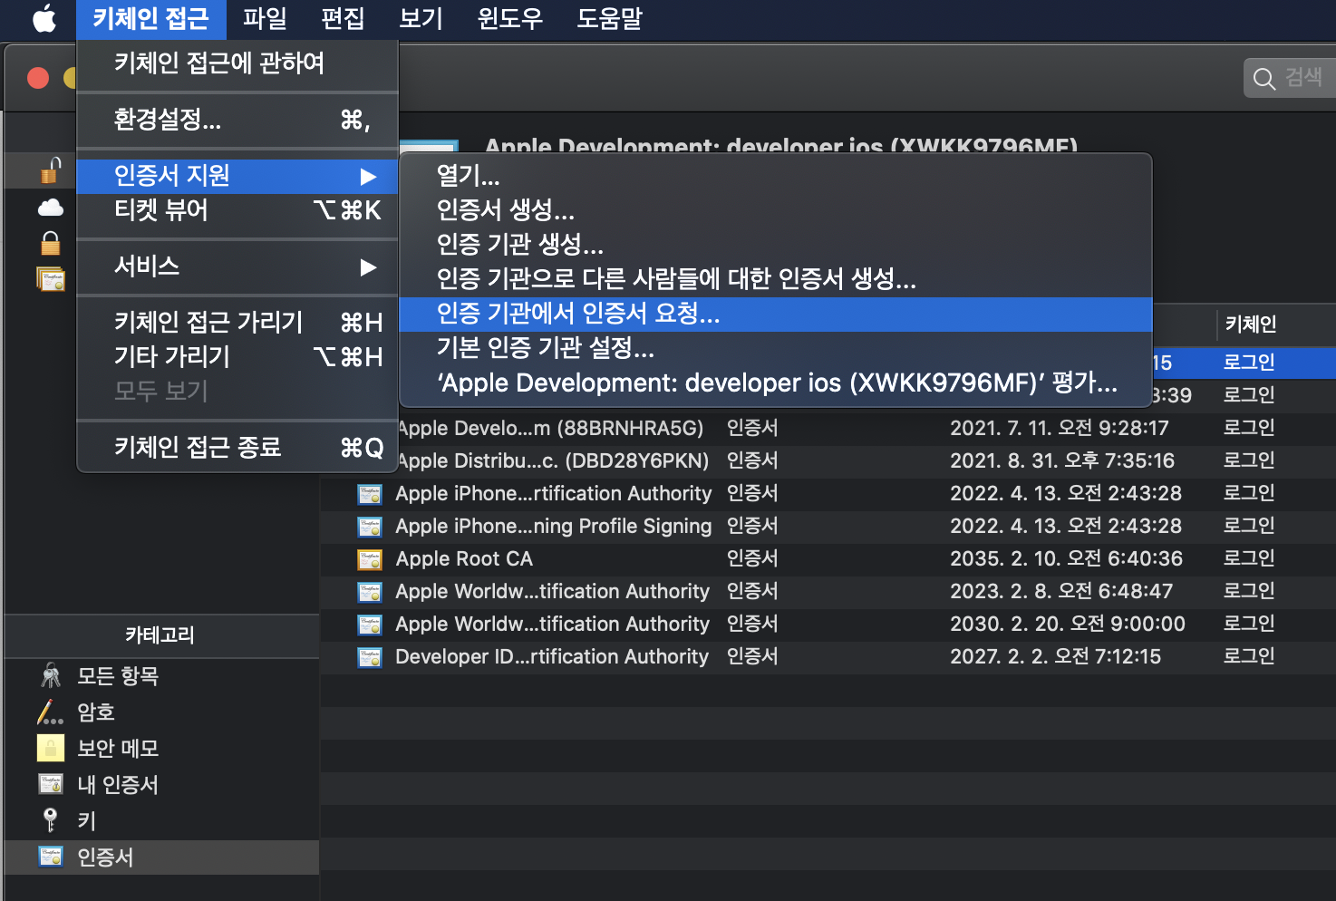
Task: Choose 키체인 접근 가리기
Action: pos(237,322)
